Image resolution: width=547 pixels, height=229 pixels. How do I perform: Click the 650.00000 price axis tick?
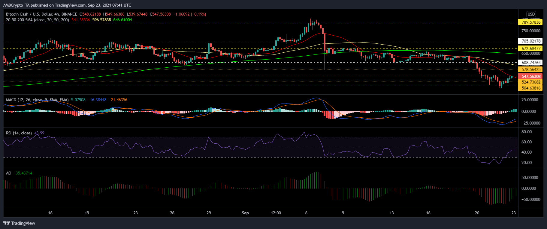[531, 53]
